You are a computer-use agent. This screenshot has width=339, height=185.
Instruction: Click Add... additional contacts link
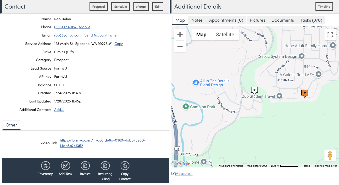59,110
